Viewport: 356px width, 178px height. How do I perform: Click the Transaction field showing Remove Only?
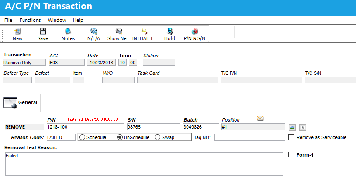[24, 63]
